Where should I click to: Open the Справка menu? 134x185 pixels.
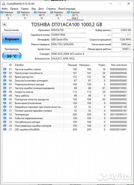(51, 9)
